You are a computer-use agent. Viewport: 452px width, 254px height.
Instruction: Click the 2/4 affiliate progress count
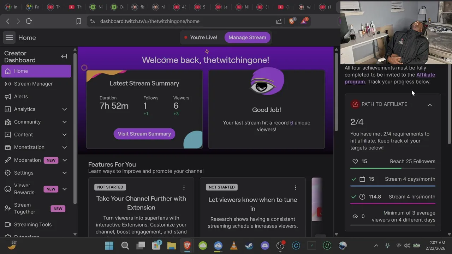pos(357,122)
